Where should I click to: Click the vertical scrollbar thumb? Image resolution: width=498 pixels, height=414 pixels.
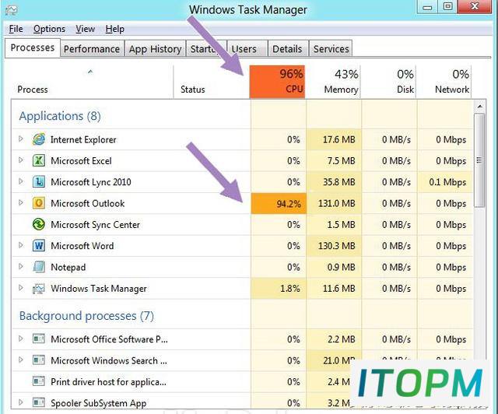pyautogui.click(x=479, y=160)
